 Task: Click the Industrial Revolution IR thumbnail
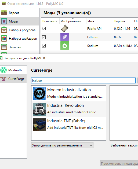pyautogui.click(x=39, y=109)
